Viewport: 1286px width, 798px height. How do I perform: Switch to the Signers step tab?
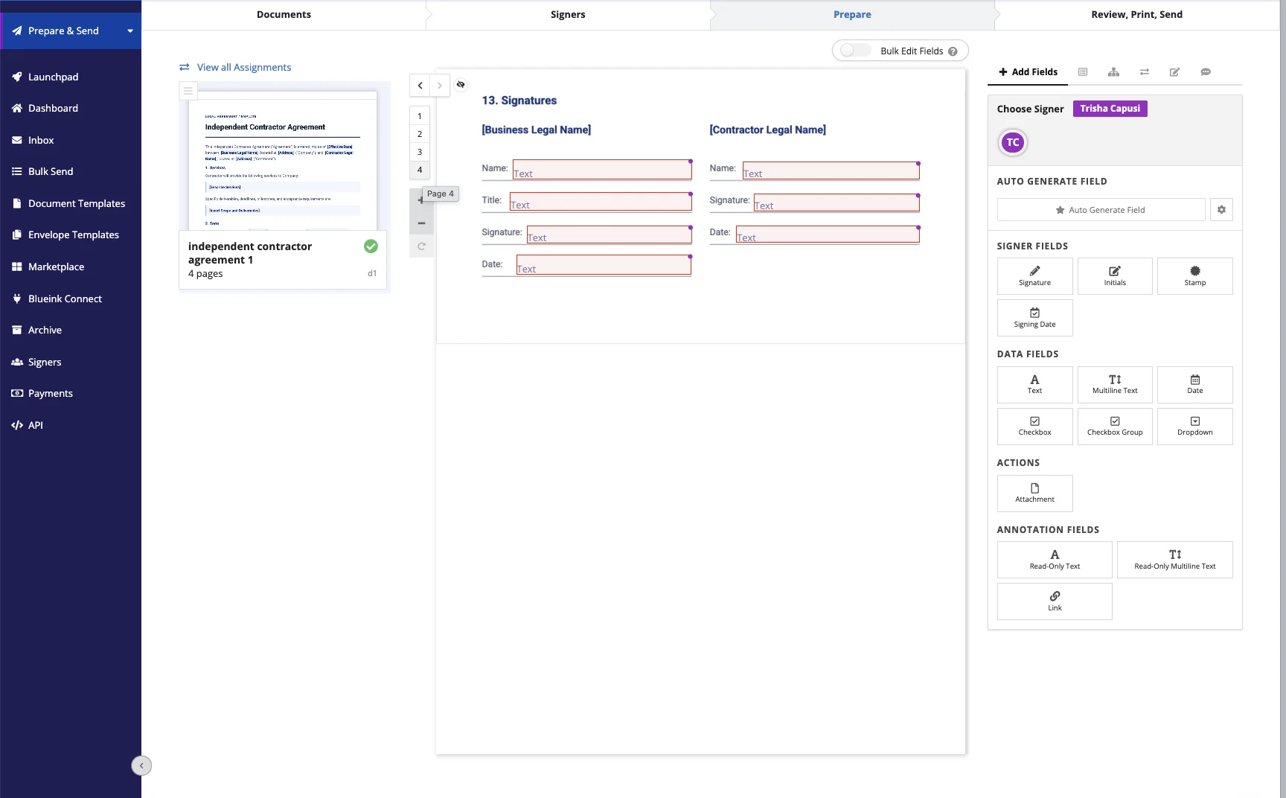(x=568, y=14)
